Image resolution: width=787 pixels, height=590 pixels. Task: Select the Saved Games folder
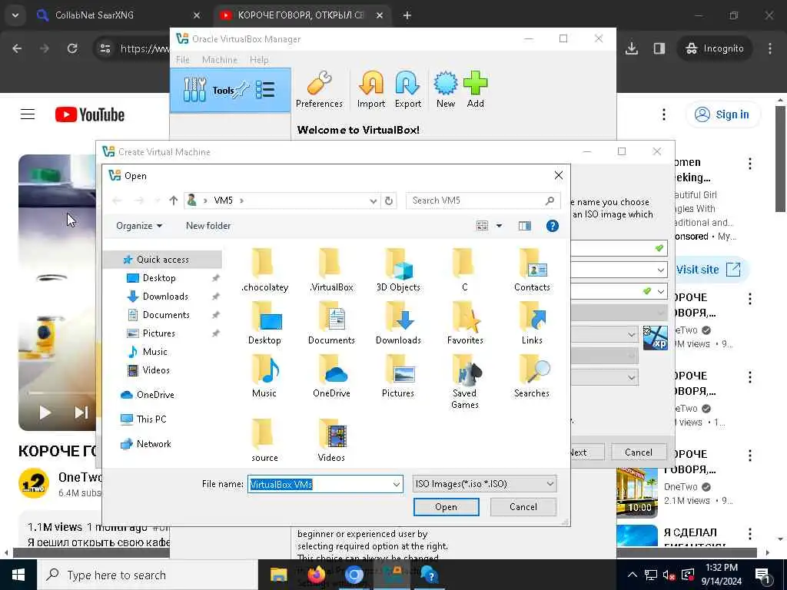pos(465,381)
